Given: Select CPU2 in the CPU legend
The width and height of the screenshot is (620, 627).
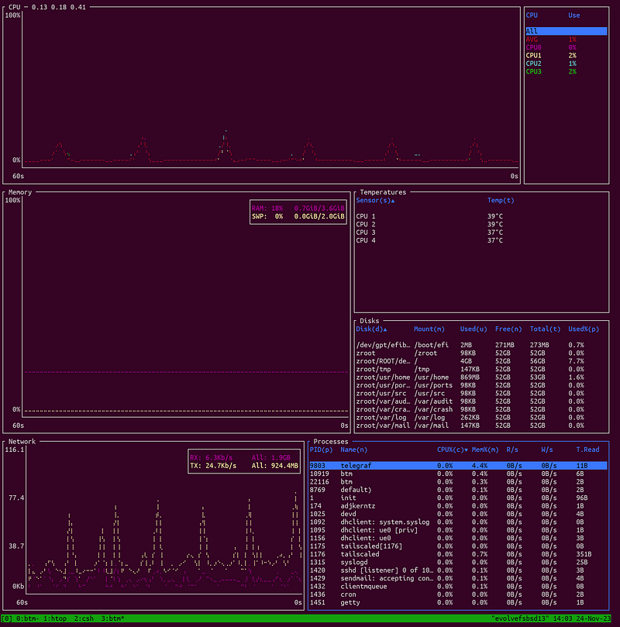Looking at the screenshot, I should 566,64.
